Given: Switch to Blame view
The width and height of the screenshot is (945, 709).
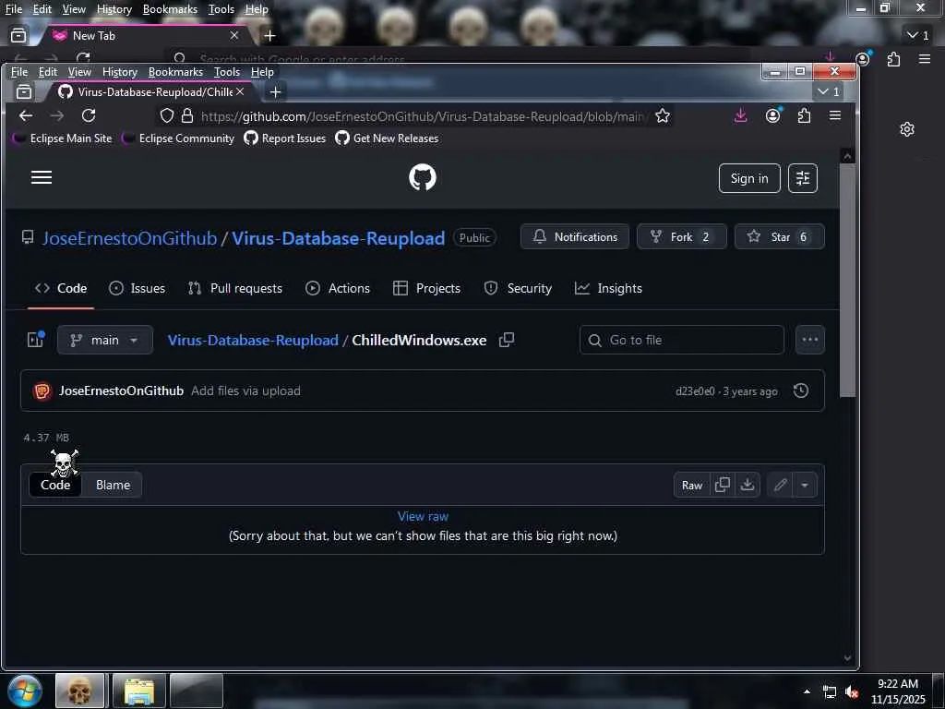Looking at the screenshot, I should click(113, 485).
